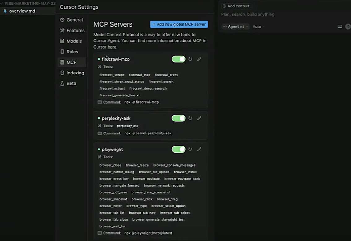Refresh the firecrawl-mcp server
This screenshot has height=241, width=351.
tap(190, 59)
